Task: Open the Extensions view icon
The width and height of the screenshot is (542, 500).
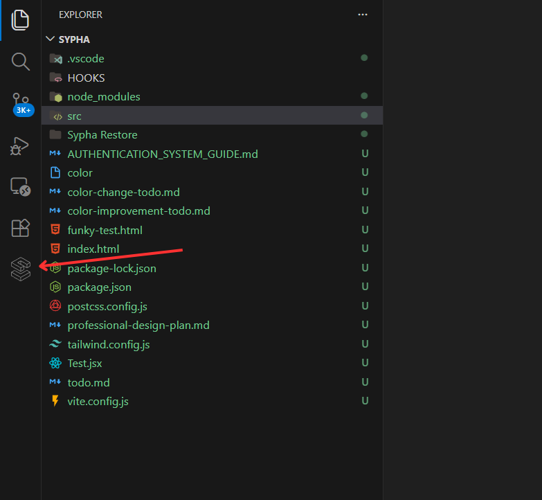Action: [x=20, y=228]
